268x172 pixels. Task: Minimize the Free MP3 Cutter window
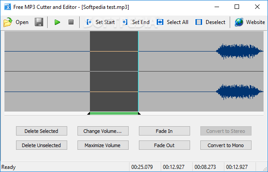pyautogui.click(x=217, y=7)
